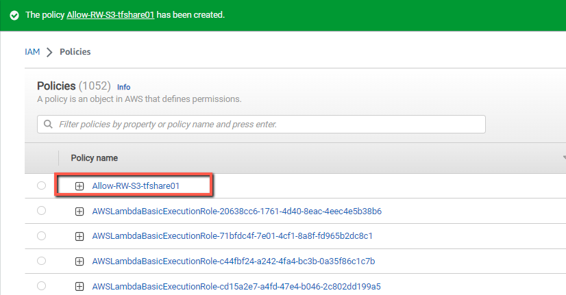Screen dimensions: 566x295
Task: Select radio for AWSLambdaBasicExecutionRole-cd15a2e7 policy
Action: [42, 285]
